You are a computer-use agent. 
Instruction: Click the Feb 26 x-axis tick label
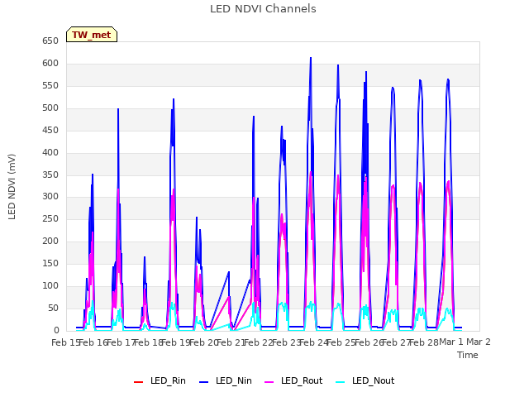click(369, 342)
